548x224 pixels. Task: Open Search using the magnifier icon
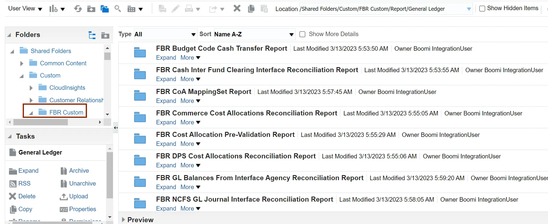click(118, 9)
